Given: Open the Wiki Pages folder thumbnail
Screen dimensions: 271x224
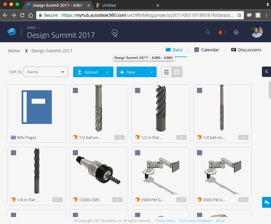Looking at the screenshot, I should point(37,107).
